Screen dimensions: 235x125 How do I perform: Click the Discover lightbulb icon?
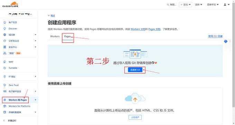tap(4, 28)
